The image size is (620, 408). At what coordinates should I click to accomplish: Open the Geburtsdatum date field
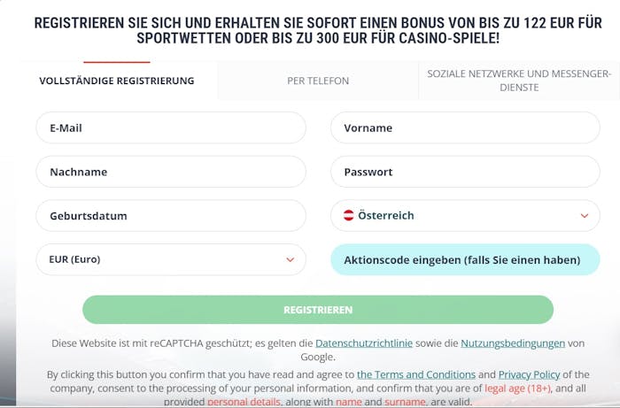click(171, 215)
